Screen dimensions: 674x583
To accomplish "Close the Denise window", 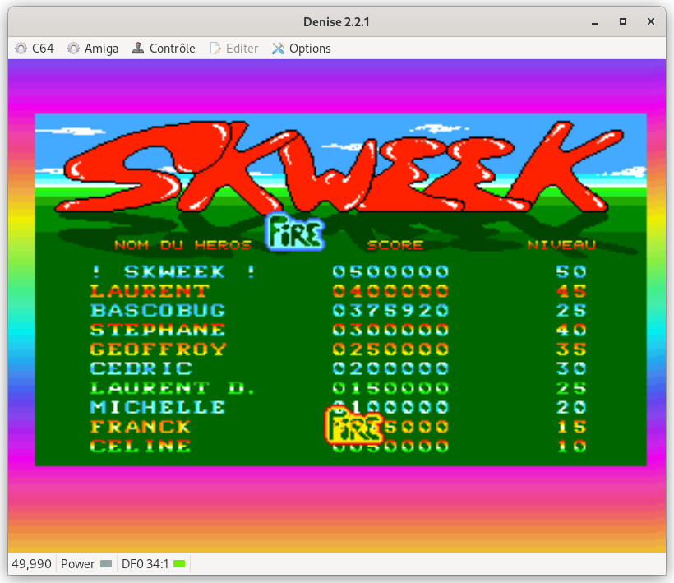I will [651, 21].
